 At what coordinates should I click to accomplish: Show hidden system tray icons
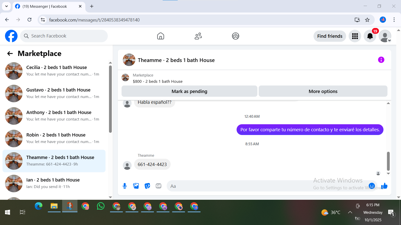[350, 212]
